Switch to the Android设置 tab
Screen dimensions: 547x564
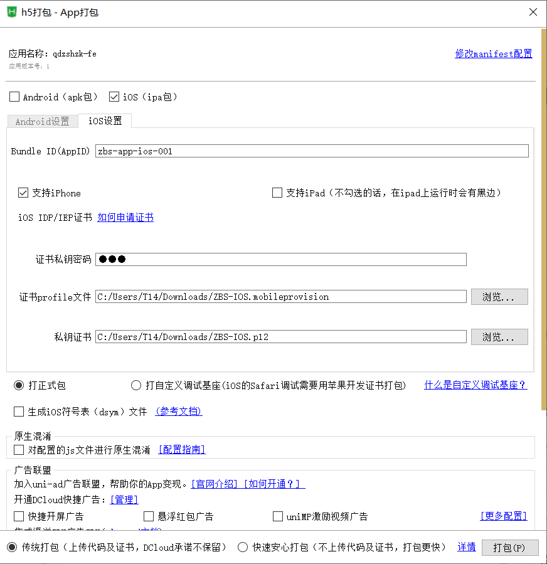point(42,121)
